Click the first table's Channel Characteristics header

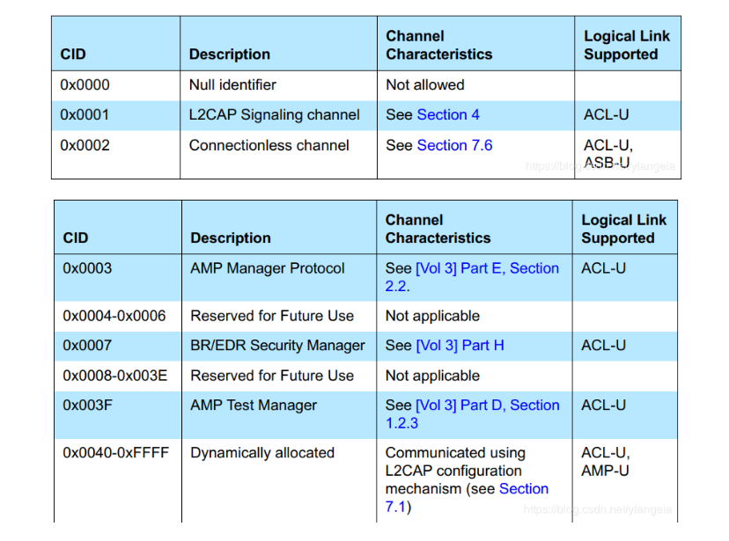[x=438, y=45]
